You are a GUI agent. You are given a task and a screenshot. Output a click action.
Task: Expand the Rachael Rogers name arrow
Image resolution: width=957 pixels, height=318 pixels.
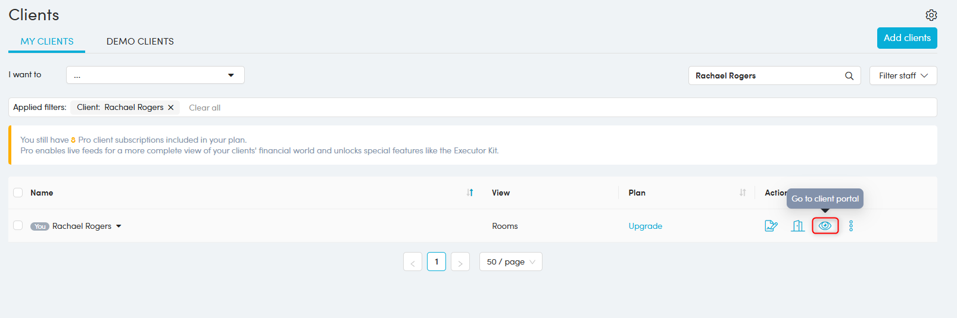click(119, 226)
